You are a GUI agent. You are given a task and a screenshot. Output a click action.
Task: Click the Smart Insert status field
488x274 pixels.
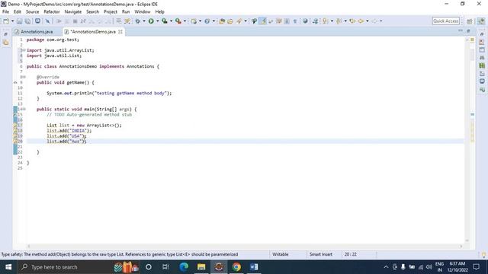320,254
